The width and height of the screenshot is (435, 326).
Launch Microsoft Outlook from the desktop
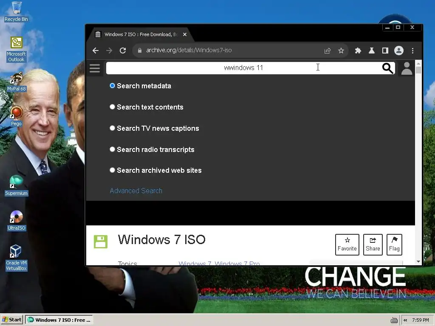[x=16, y=49]
